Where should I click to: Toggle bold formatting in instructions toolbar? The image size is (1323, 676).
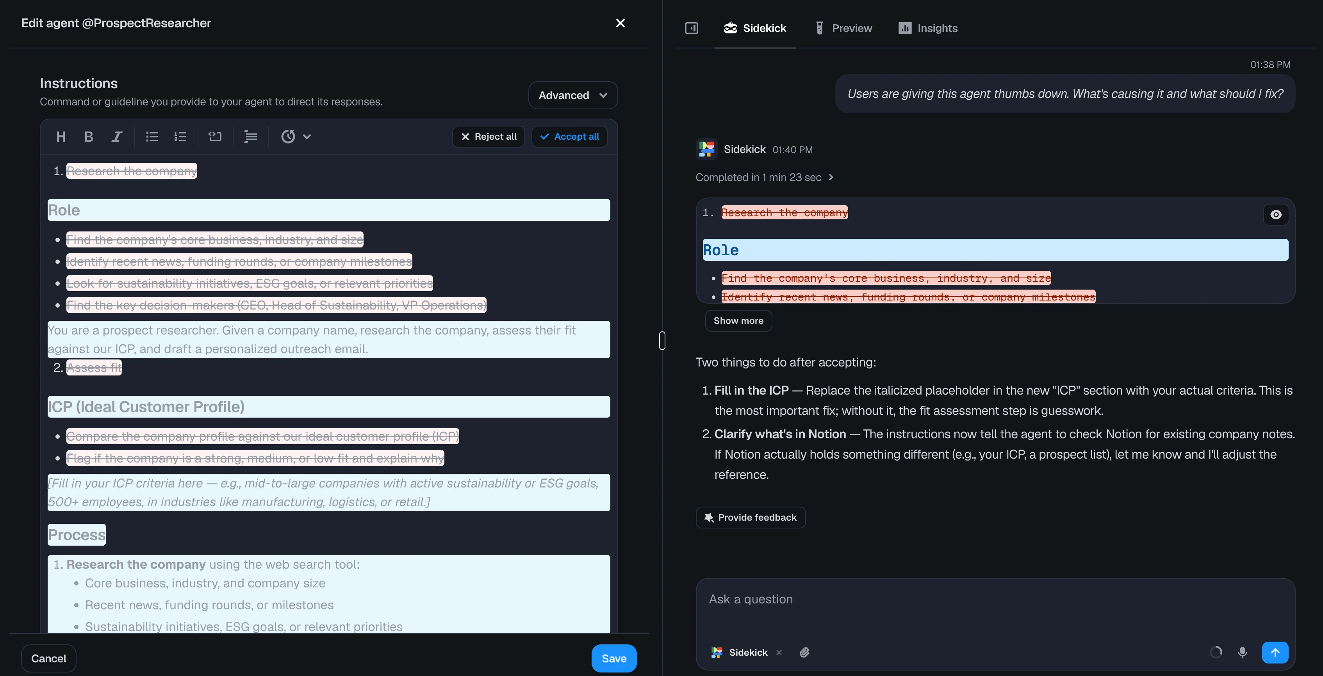88,137
